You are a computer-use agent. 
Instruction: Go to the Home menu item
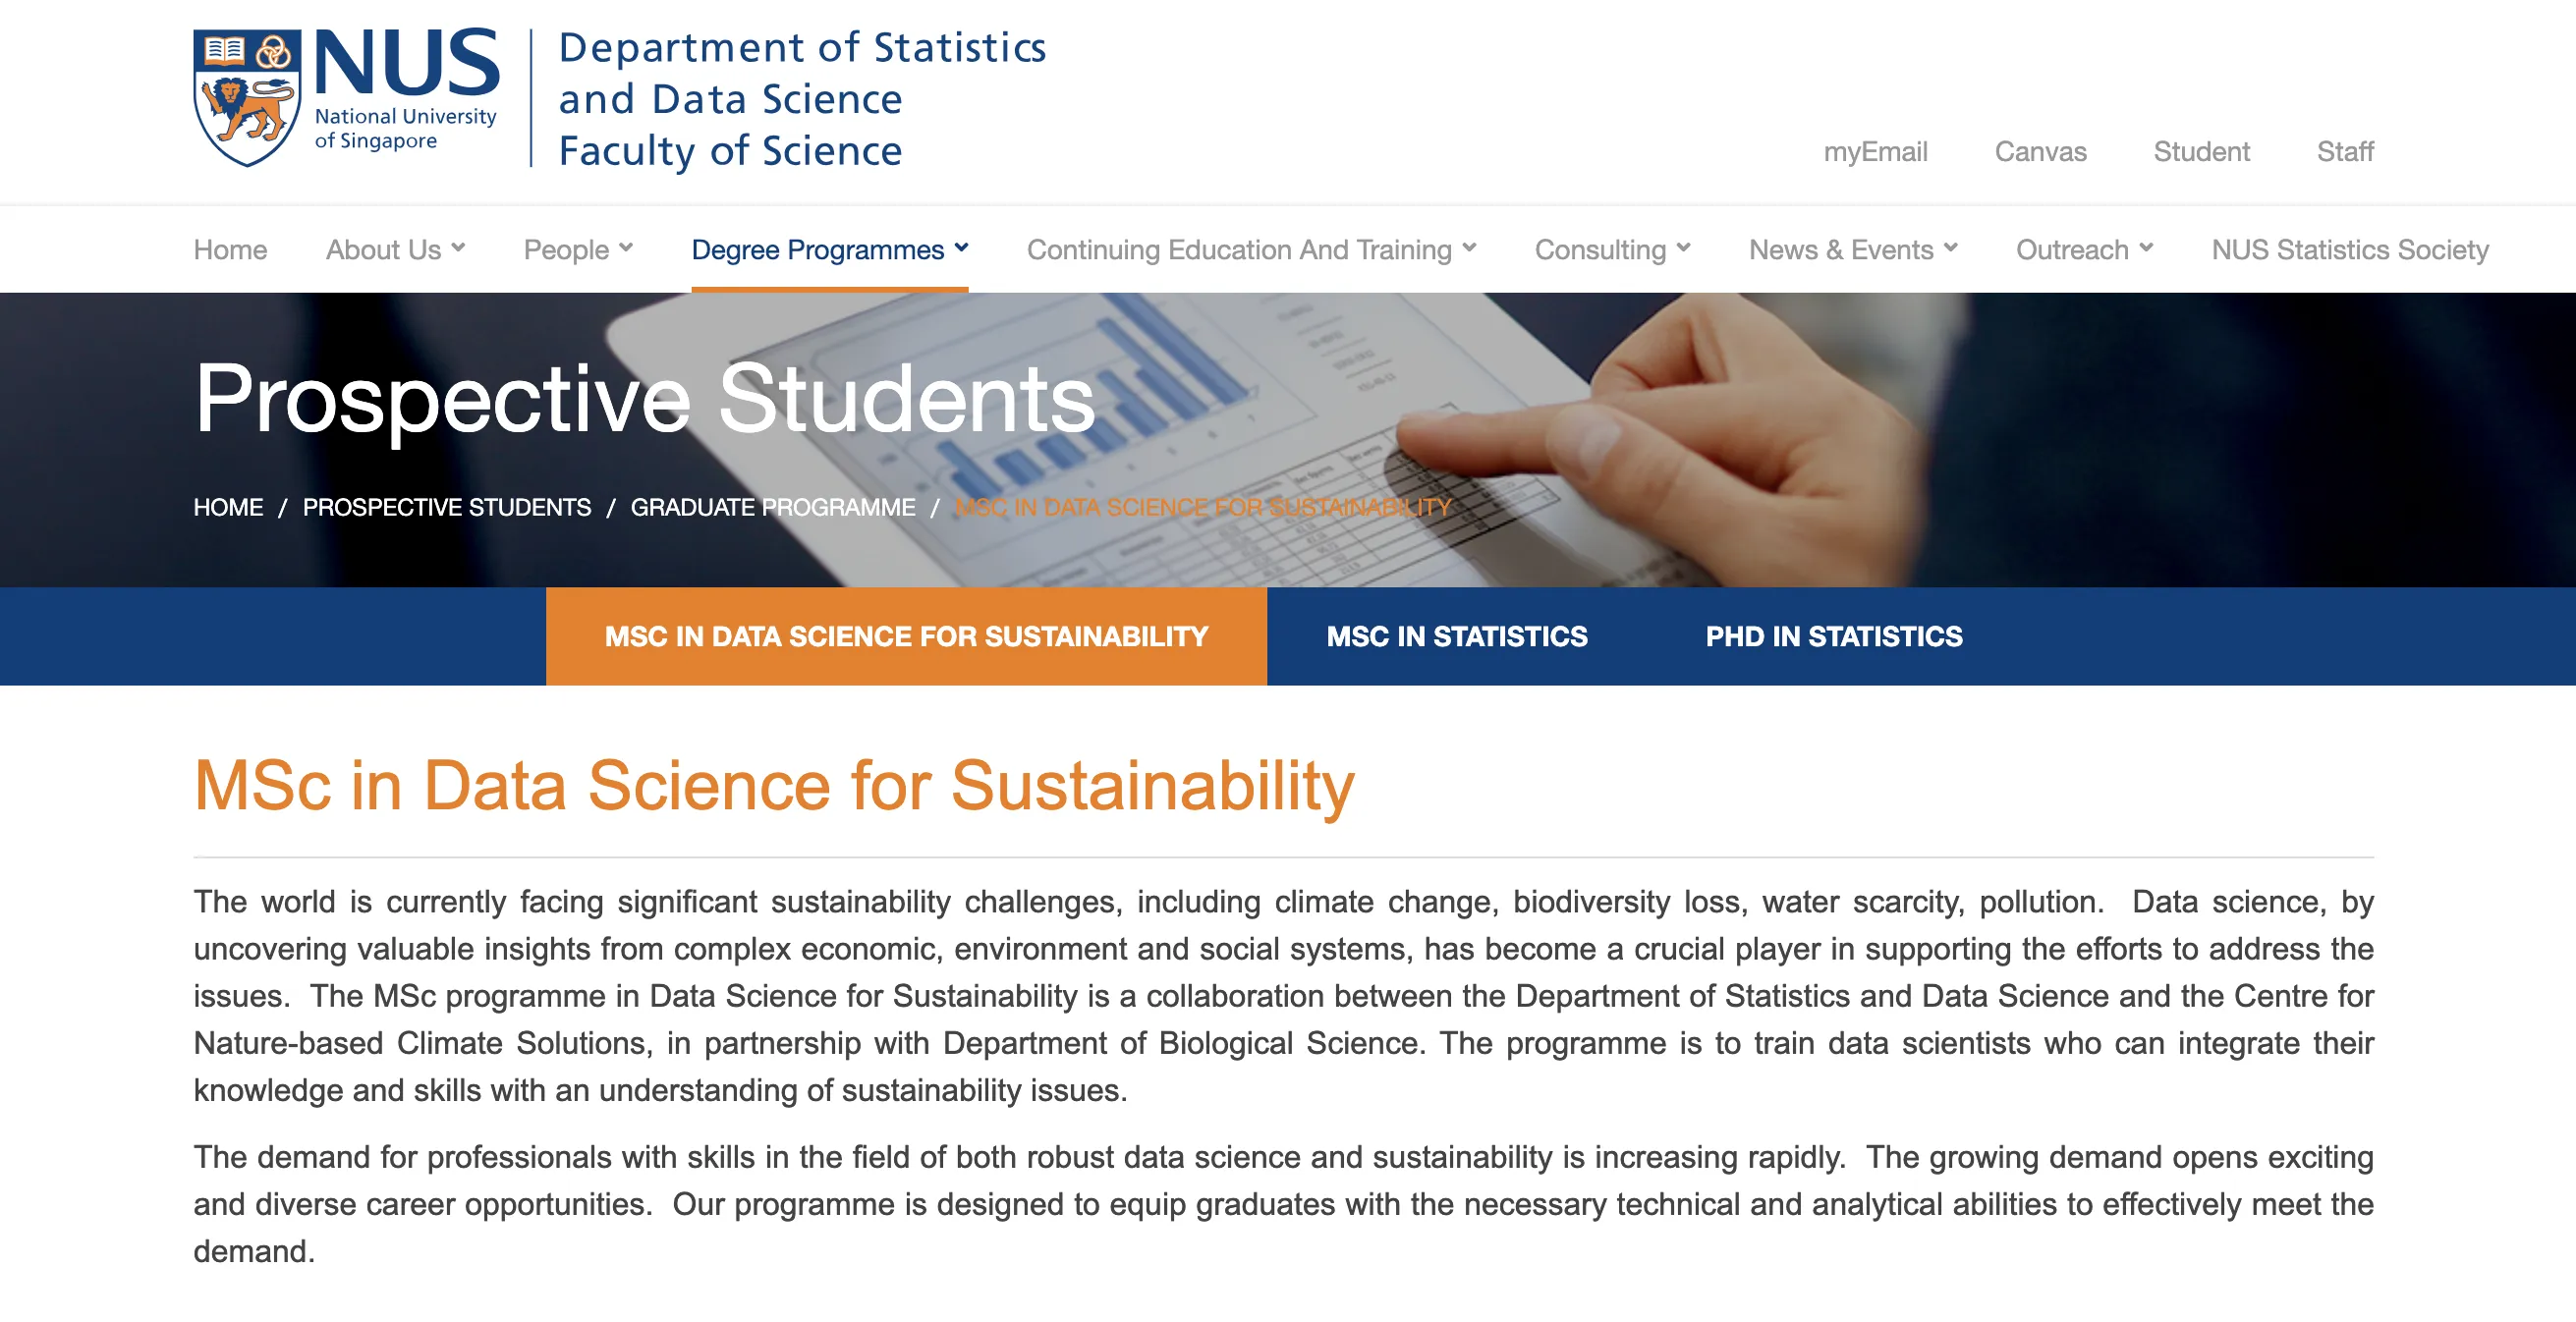(x=230, y=250)
